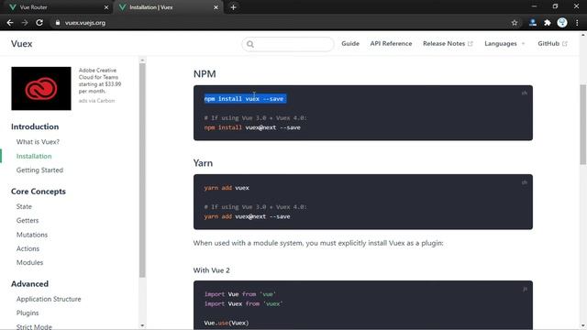Click the yarn add vuex line
587x330 pixels.
pyautogui.click(x=227, y=188)
